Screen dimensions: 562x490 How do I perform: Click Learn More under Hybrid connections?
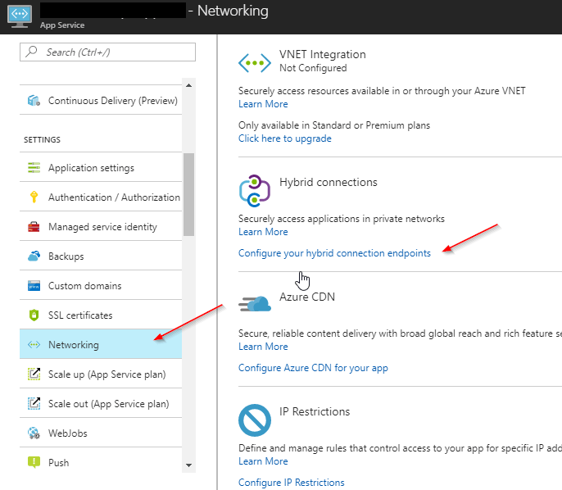tap(263, 232)
